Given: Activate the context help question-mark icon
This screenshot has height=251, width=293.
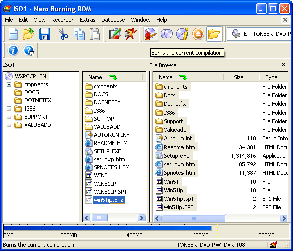Looking at the screenshot, I should click(29, 50).
